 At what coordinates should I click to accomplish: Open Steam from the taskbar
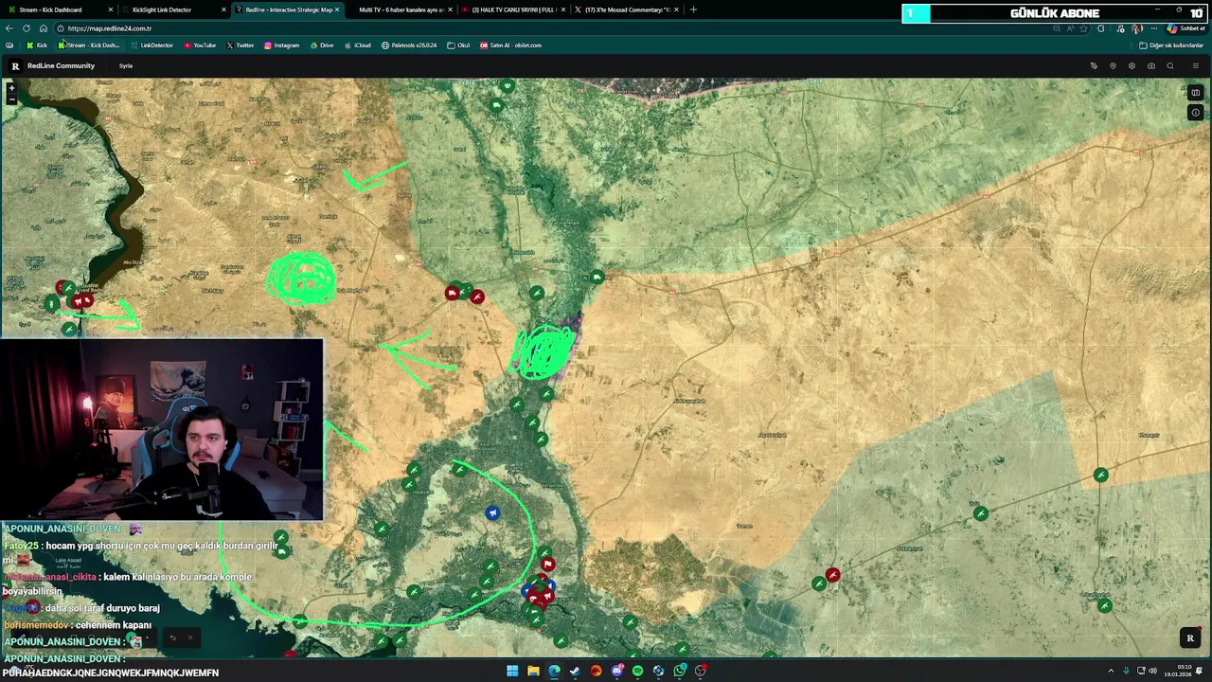coord(575,671)
